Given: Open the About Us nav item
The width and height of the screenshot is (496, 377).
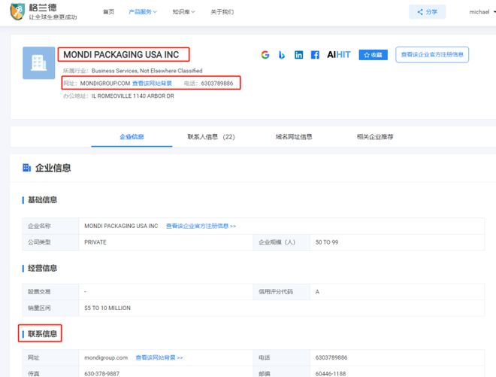Looking at the screenshot, I should (222, 12).
